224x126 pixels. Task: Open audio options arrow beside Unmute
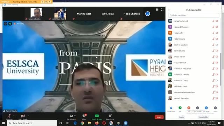coord(14,116)
